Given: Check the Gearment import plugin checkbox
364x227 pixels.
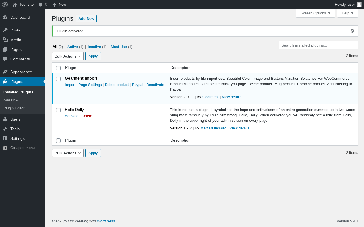Looking at the screenshot, I should pos(58,79).
